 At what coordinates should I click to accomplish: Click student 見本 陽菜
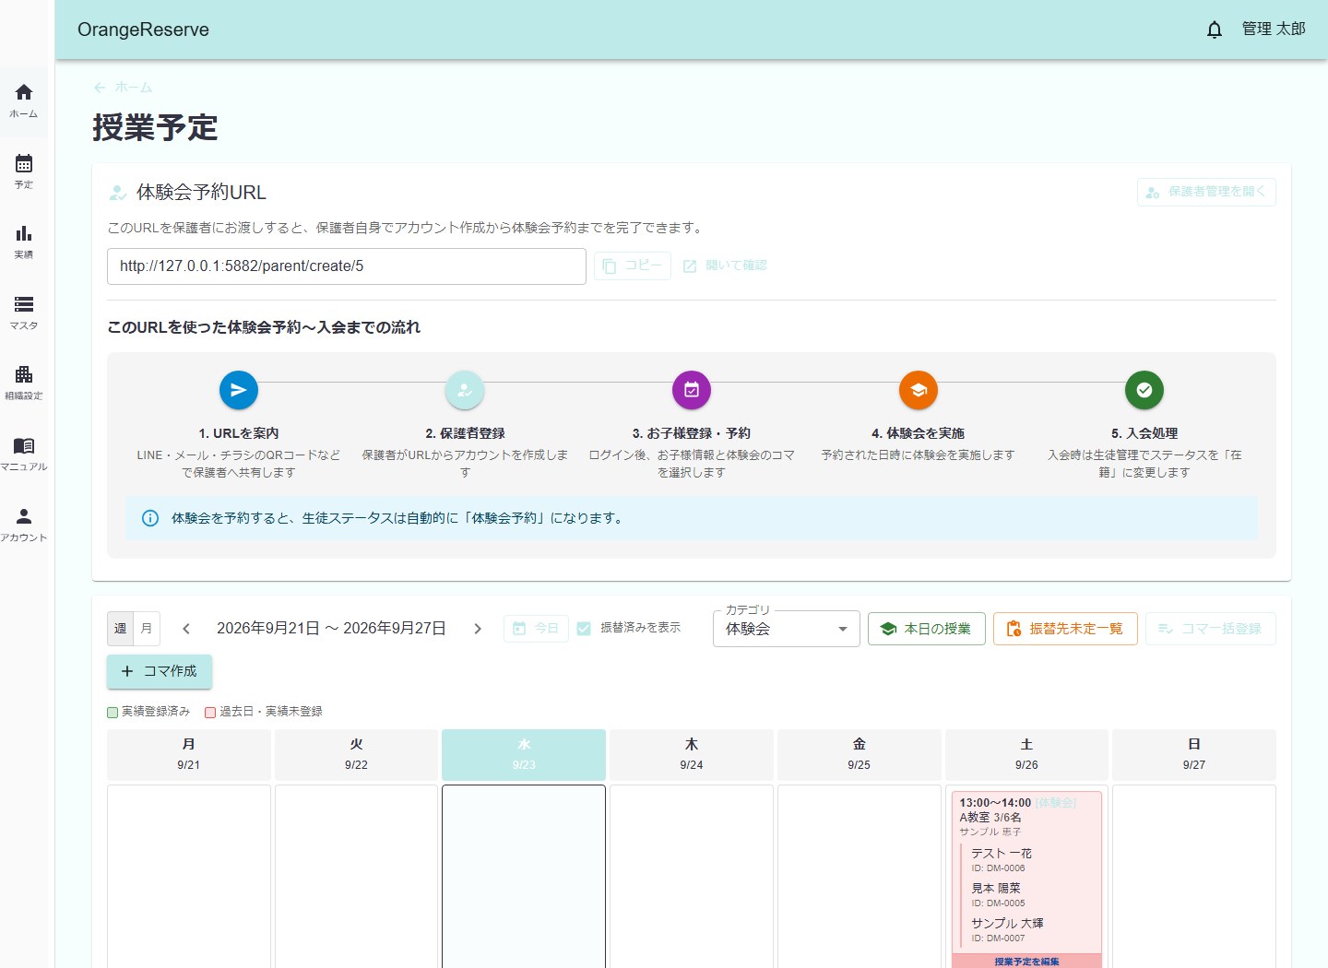(996, 889)
